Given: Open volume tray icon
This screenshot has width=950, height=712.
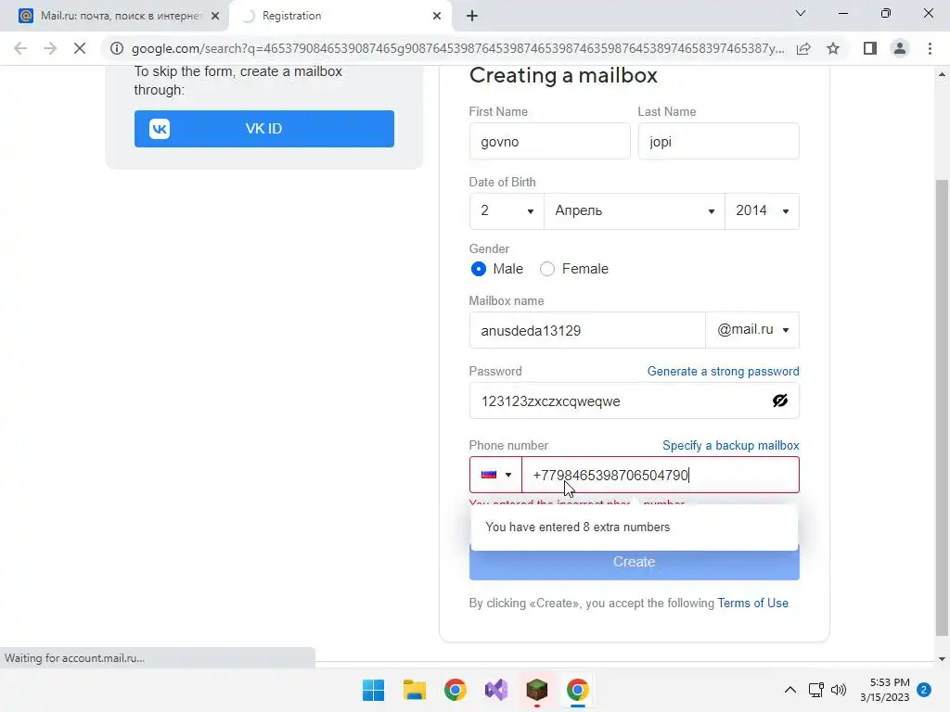Looking at the screenshot, I should (x=839, y=690).
